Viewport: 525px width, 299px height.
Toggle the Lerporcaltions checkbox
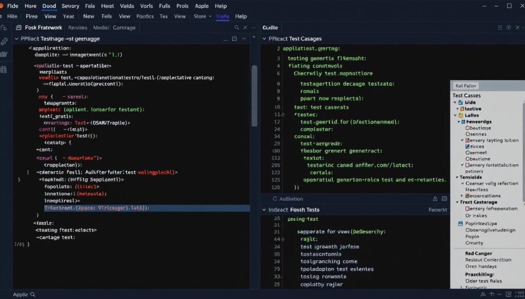tap(468, 196)
